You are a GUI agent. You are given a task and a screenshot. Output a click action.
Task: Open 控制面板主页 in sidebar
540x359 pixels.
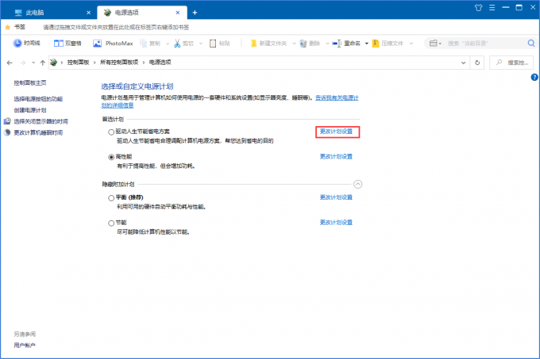click(x=30, y=82)
